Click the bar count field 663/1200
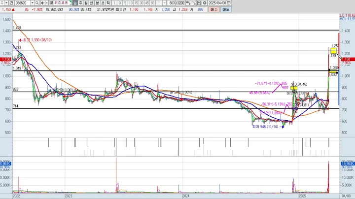355x199 pixels. tap(177, 3)
